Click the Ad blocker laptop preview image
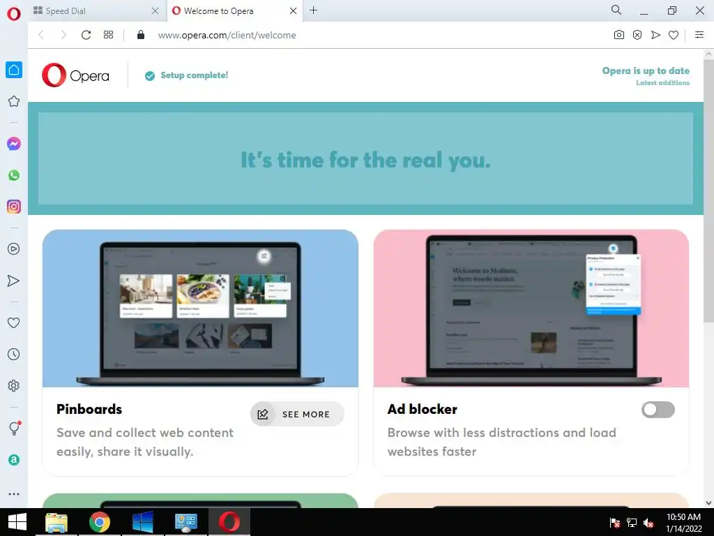 531,308
